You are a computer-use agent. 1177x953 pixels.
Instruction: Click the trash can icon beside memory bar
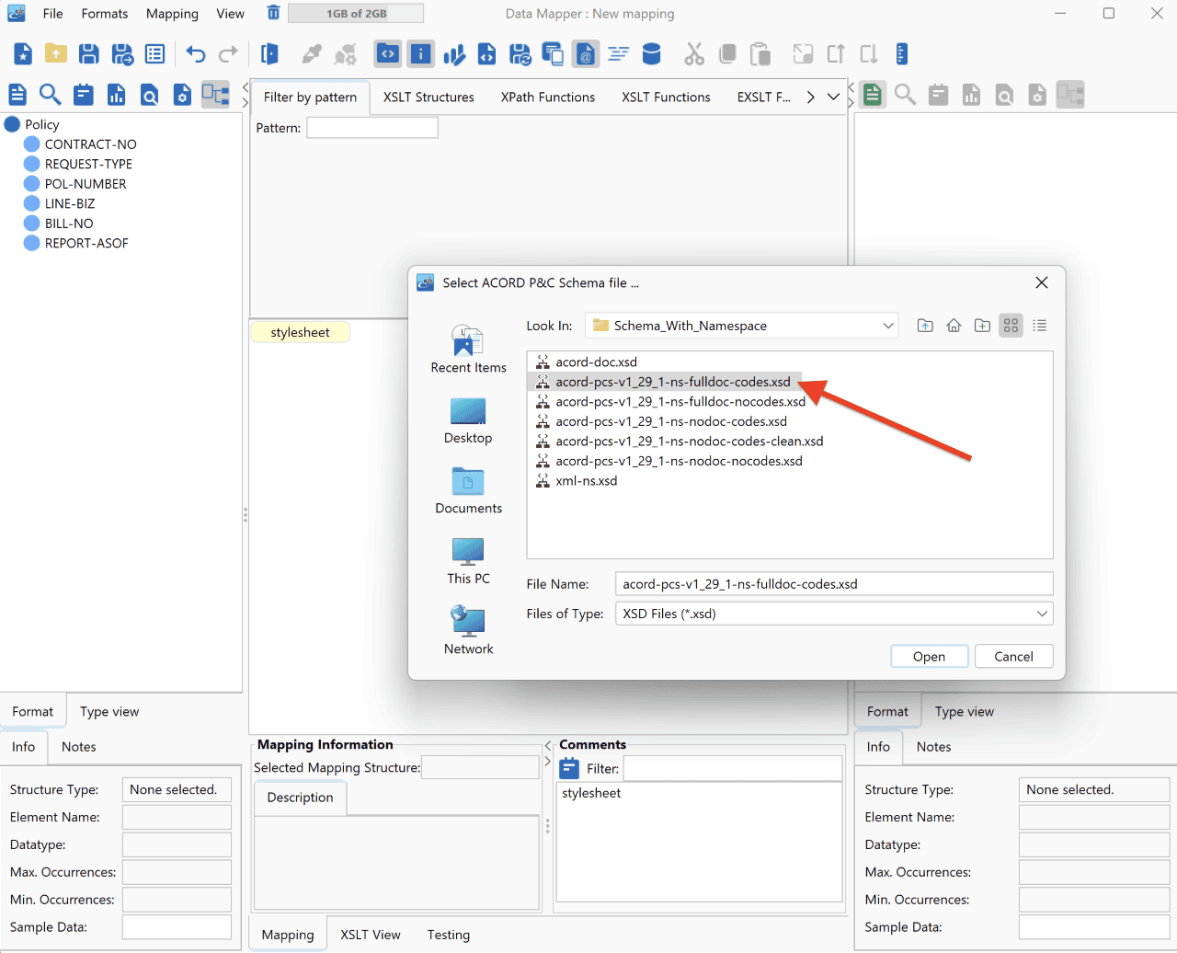coord(273,13)
